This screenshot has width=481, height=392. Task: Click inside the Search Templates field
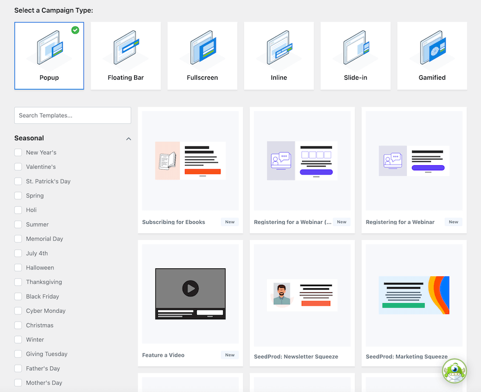(x=72, y=115)
